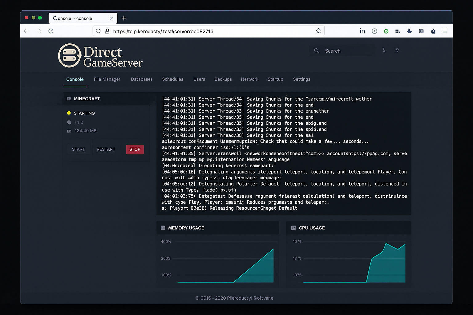Click the console line 'Releasing ResourcemGheget Default'

230,208
